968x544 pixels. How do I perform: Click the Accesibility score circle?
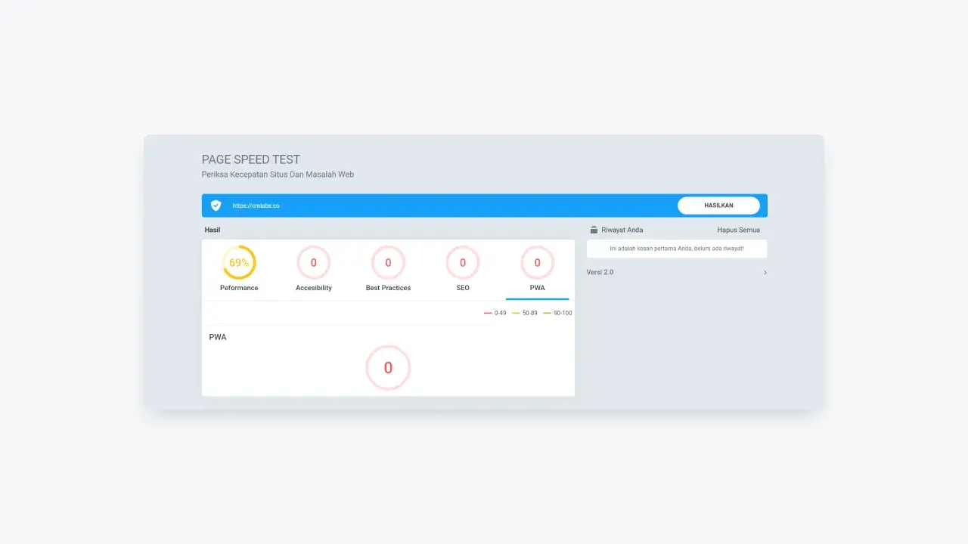(x=313, y=263)
